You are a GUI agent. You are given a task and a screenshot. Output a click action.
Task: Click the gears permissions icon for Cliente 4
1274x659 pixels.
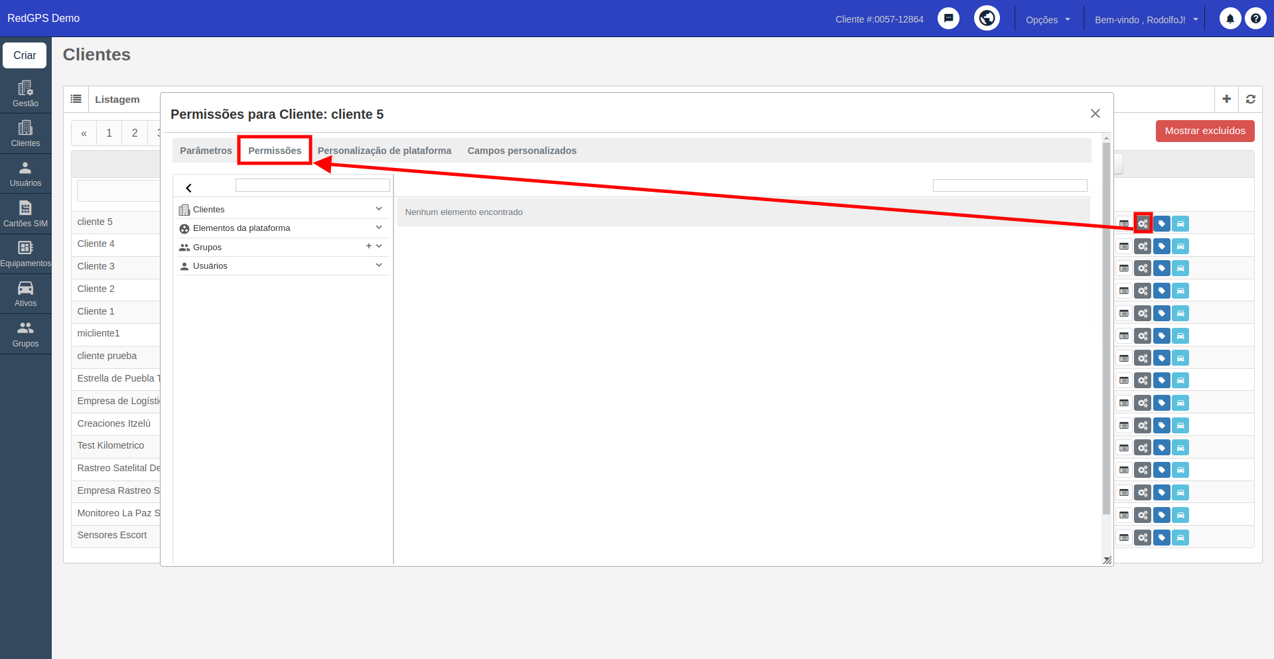click(1142, 246)
